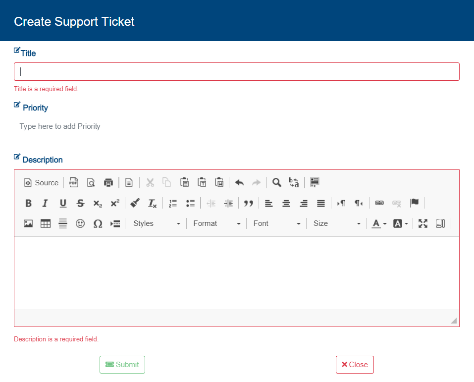Toggle italic formatting
Screen dimensions: 474x382
(x=46, y=203)
